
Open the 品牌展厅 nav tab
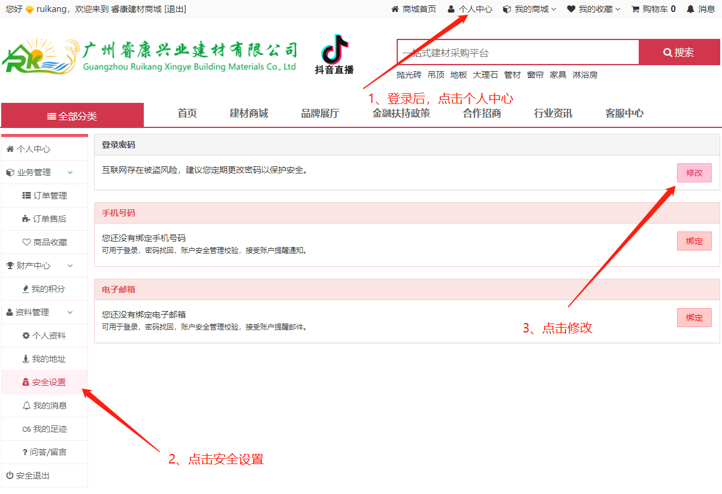(320, 113)
